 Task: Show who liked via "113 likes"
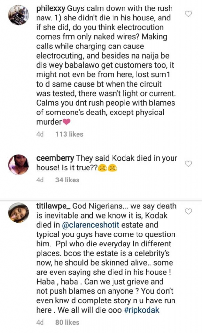[x=69, y=134]
